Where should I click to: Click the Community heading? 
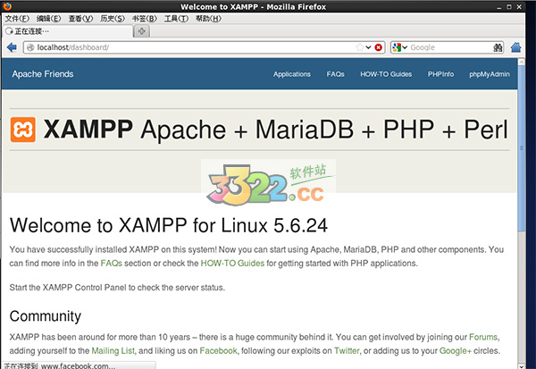(46, 316)
